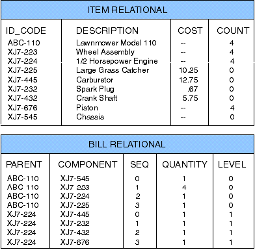The image size is (255, 250).
Task: Select the COMPONENT column header
Action: tap(88, 164)
